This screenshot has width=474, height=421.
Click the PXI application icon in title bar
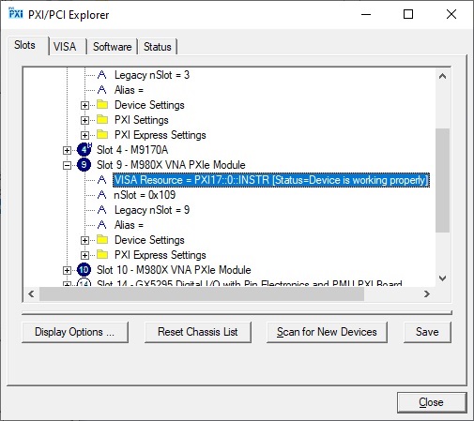(16, 13)
